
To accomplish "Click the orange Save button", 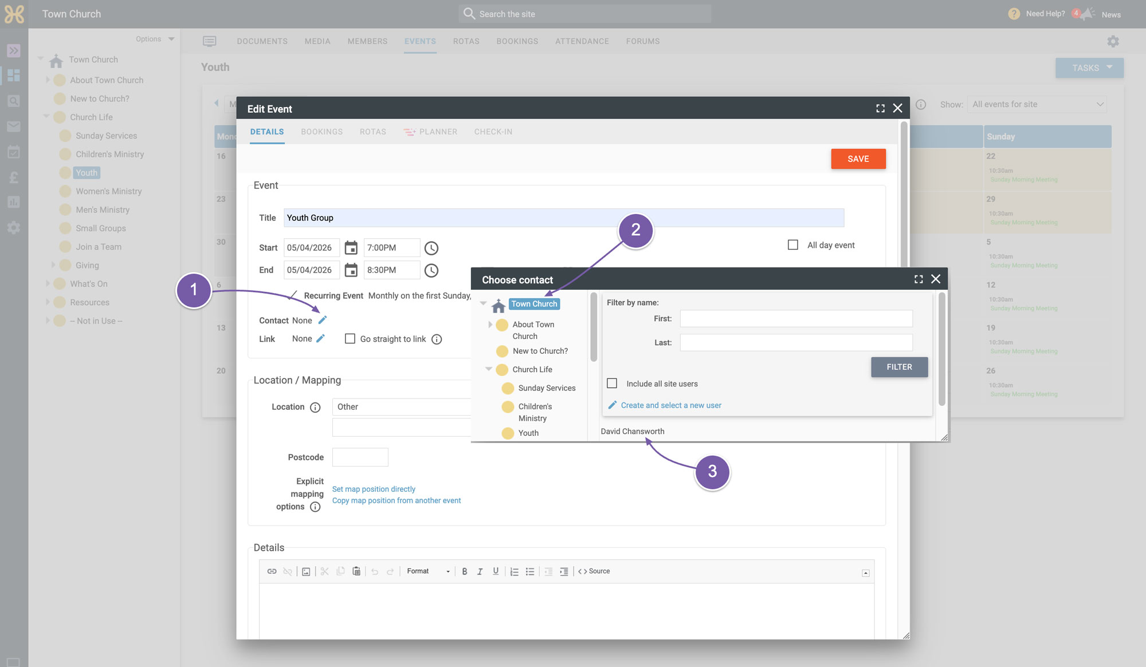I will point(858,159).
